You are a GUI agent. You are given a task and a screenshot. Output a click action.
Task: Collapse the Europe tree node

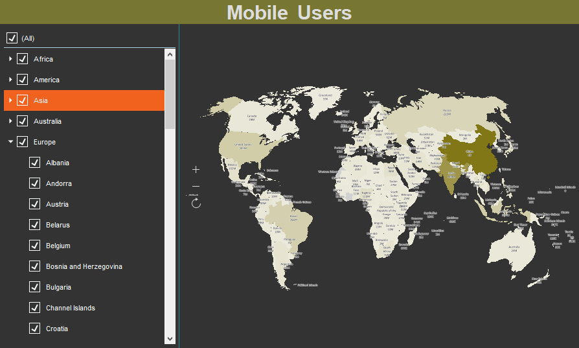click(x=10, y=142)
